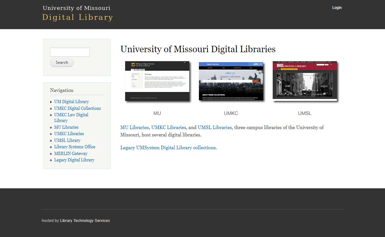Click the Navigation panel heading
Viewport: 385px width, 237px height.
pos(62,90)
